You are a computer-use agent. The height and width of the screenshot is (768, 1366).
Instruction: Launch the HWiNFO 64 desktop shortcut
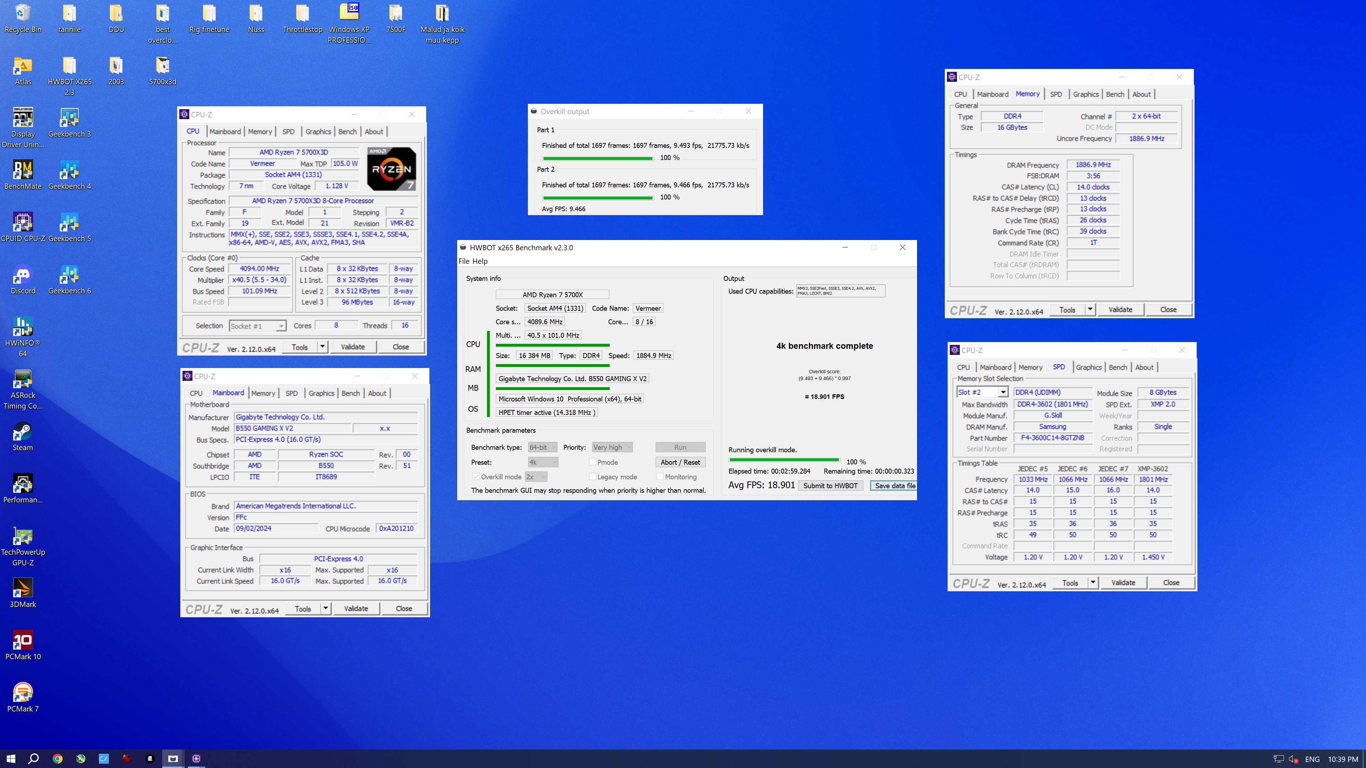click(23, 337)
